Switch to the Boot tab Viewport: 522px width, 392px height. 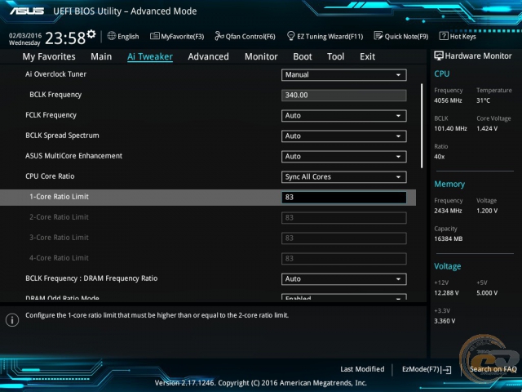click(x=303, y=56)
